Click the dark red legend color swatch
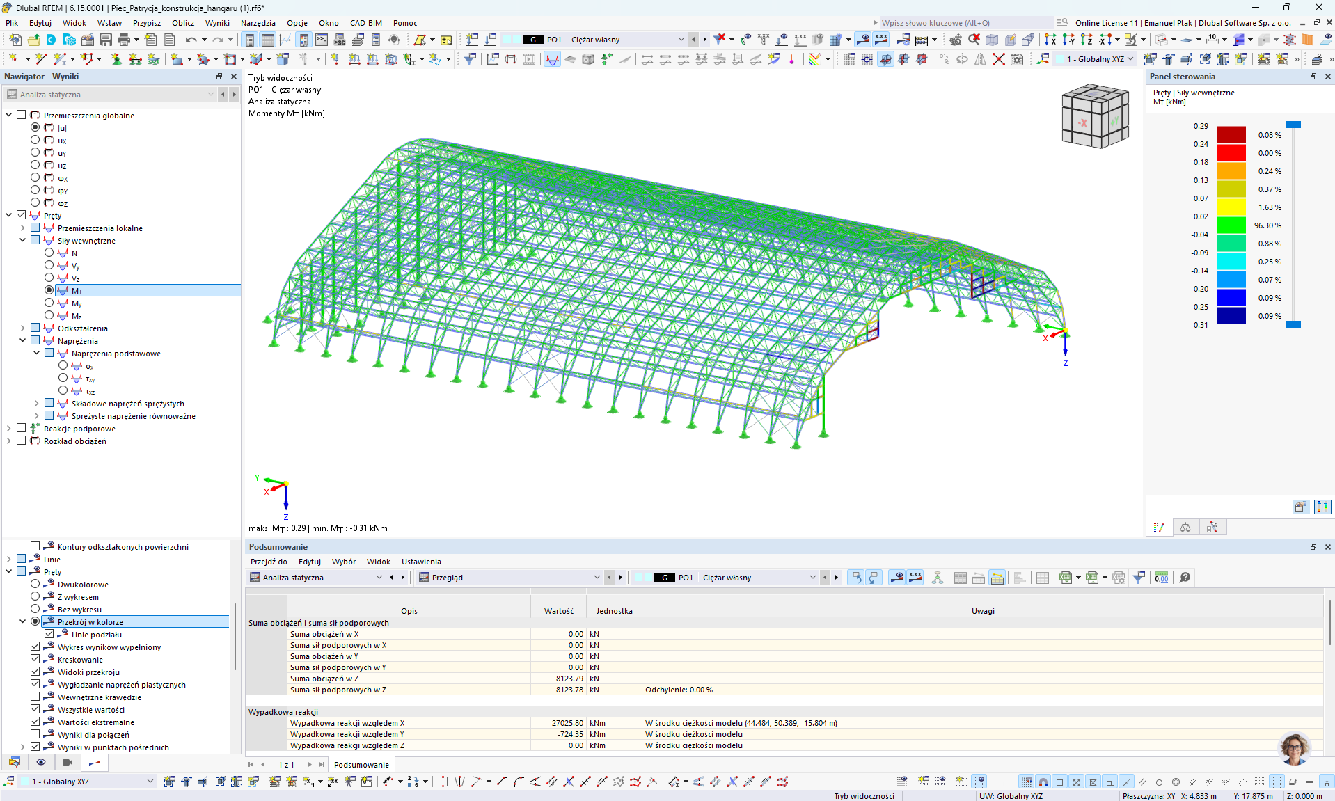This screenshot has height=801, width=1335. tap(1231, 134)
